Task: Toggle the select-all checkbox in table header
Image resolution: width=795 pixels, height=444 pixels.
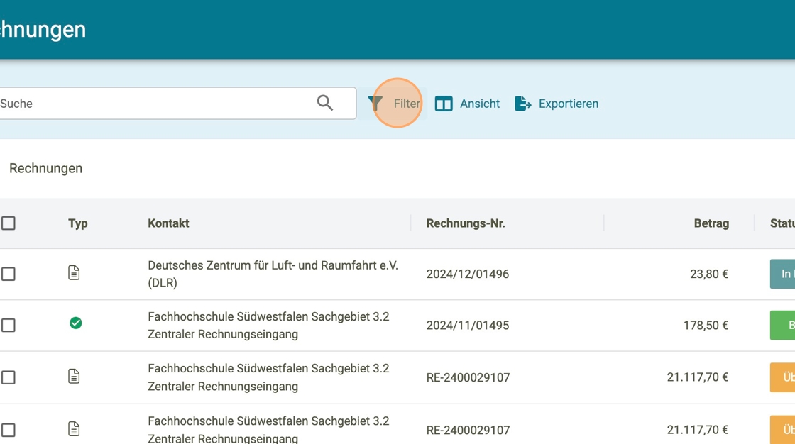Action: point(8,223)
